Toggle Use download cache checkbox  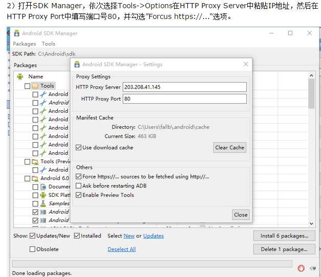tap(79, 148)
